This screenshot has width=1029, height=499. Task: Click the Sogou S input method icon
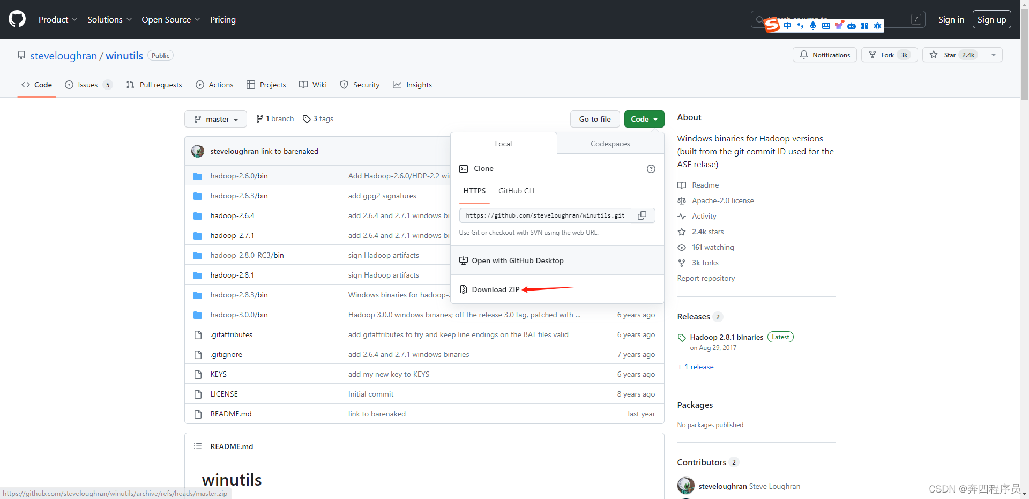[x=772, y=25]
